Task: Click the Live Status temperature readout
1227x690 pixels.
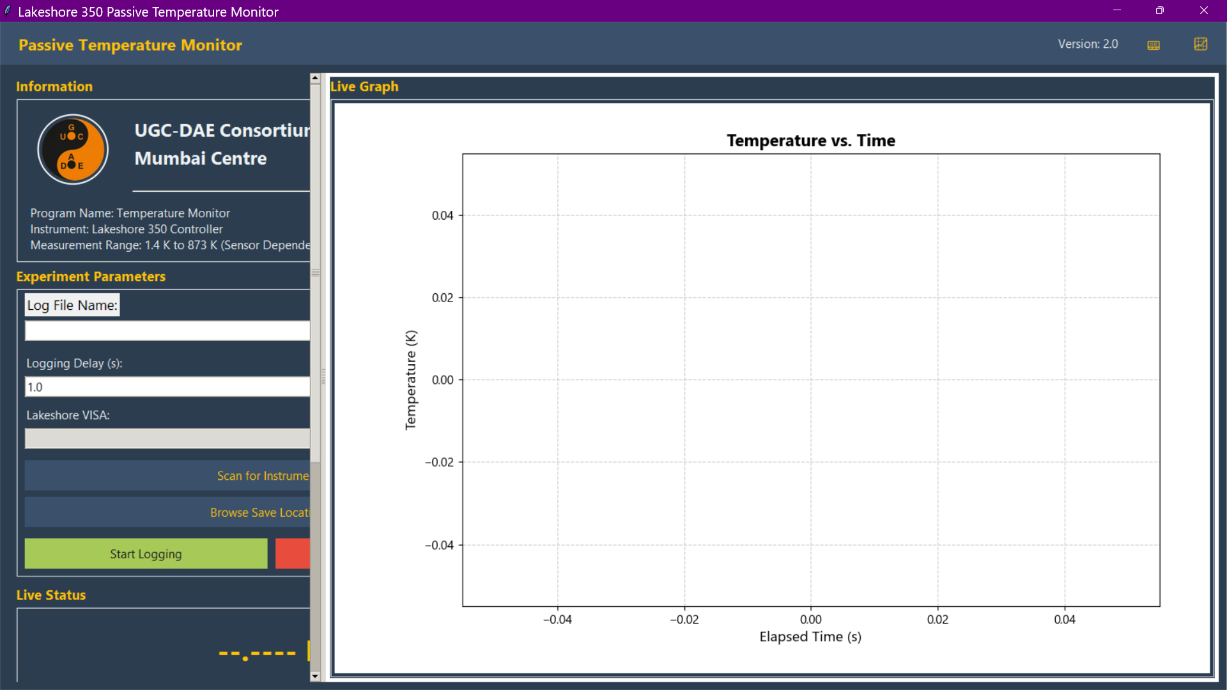Action: click(x=257, y=653)
